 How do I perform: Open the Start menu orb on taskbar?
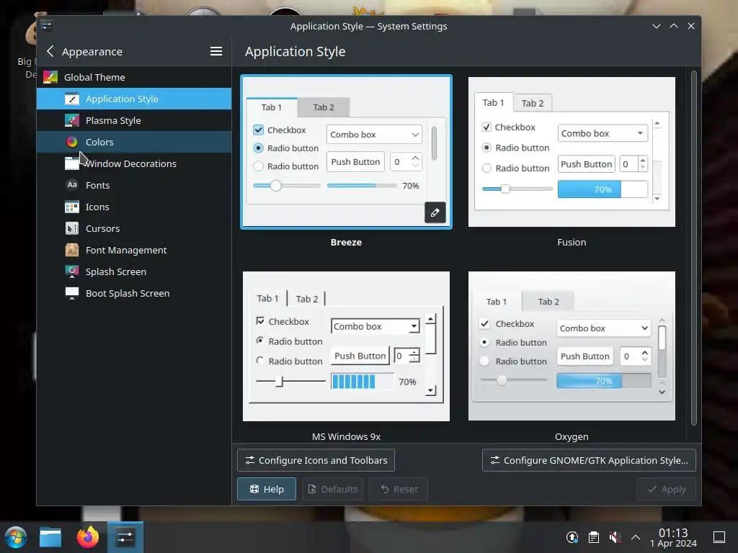(x=16, y=537)
